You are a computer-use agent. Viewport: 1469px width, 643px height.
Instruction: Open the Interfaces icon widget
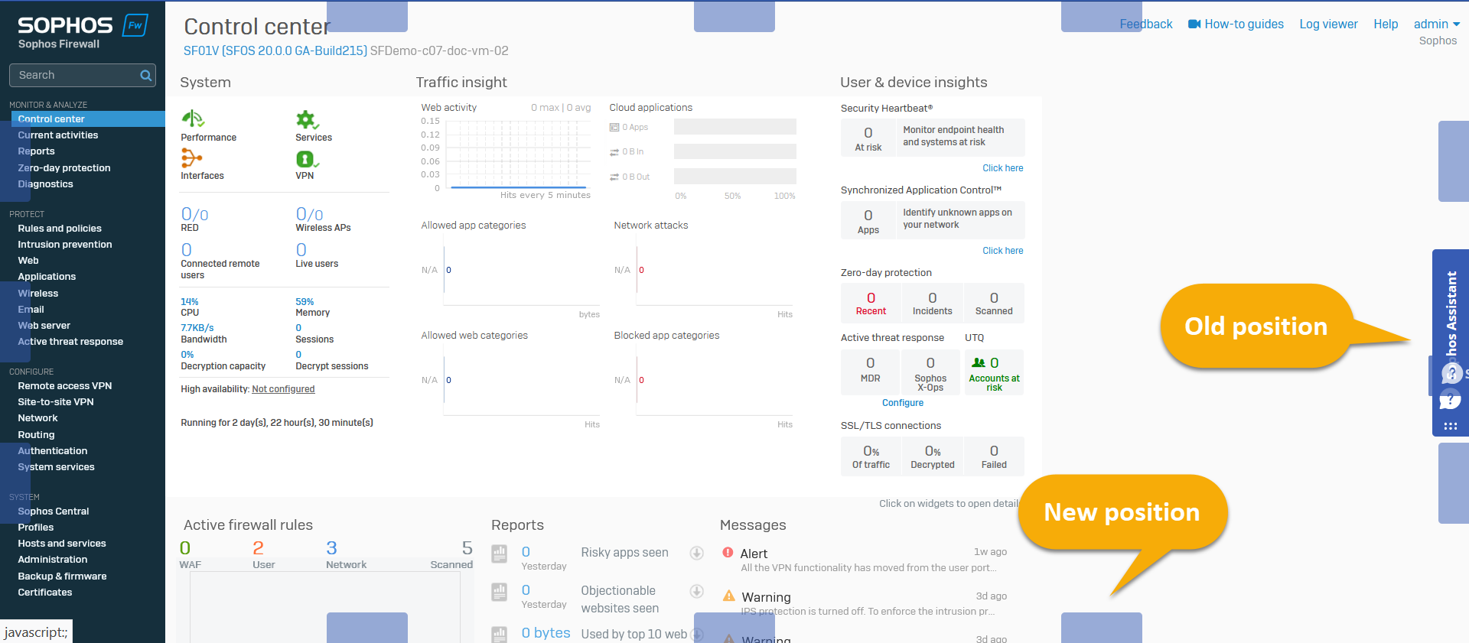point(191,158)
